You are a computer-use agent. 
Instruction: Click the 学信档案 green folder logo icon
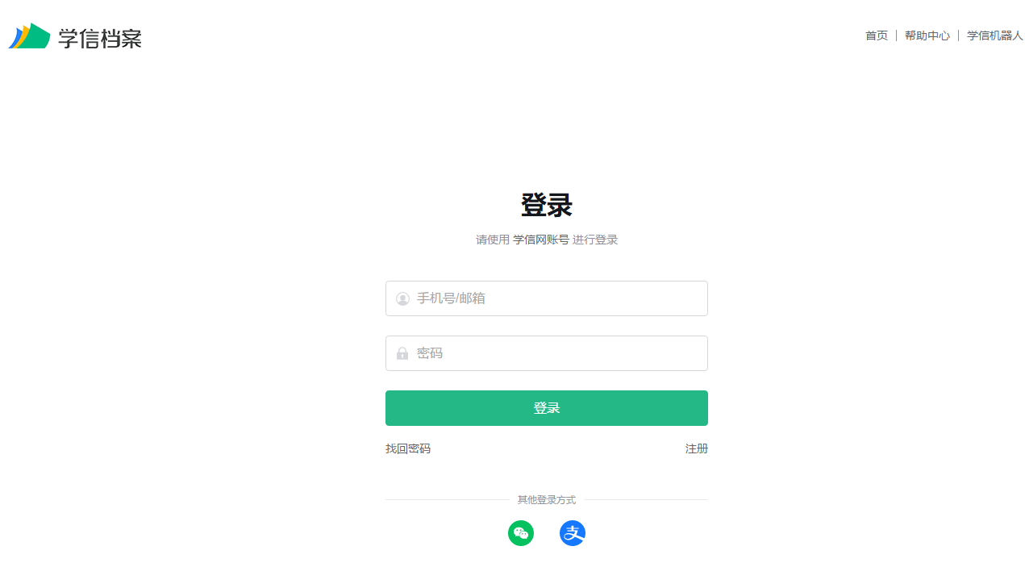point(30,35)
